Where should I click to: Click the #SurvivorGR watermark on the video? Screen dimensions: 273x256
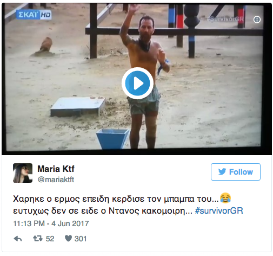(x=225, y=19)
